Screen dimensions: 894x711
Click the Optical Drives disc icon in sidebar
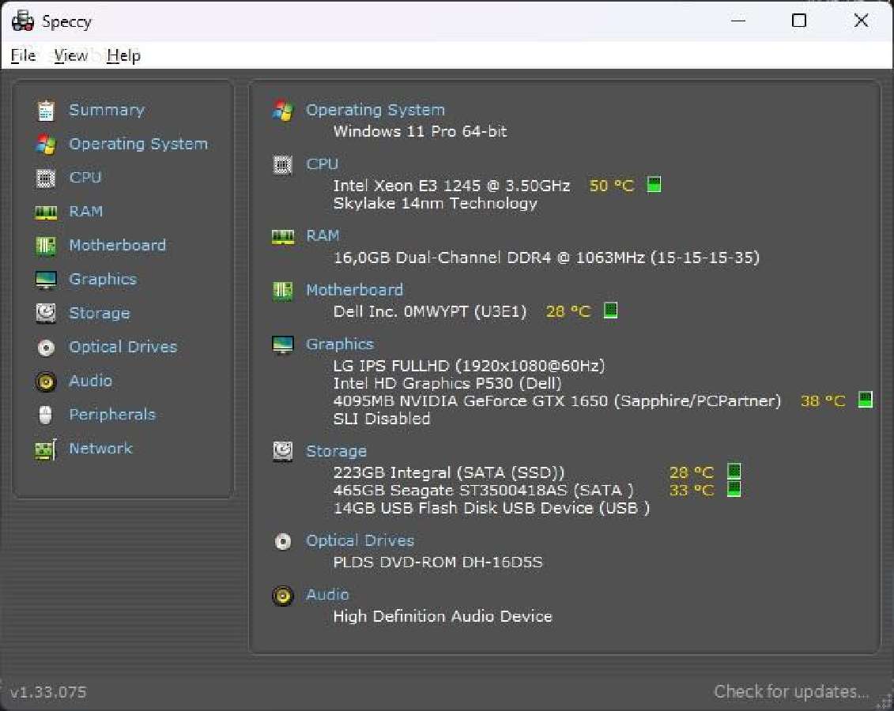[46, 348]
